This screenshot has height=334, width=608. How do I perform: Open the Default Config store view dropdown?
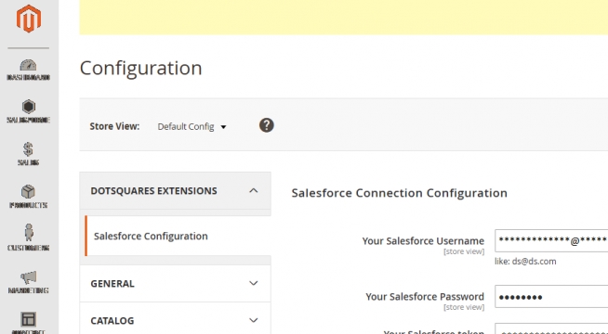pos(192,126)
